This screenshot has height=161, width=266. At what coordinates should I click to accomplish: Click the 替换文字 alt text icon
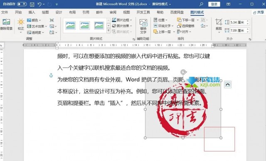click(143, 26)
